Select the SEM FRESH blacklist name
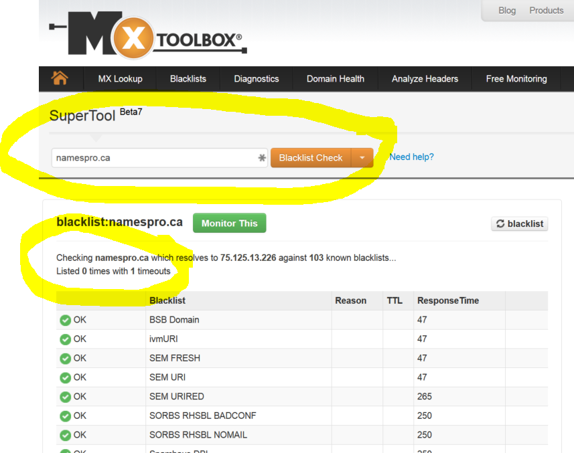 pyautogui.click(x=175, y=358)
